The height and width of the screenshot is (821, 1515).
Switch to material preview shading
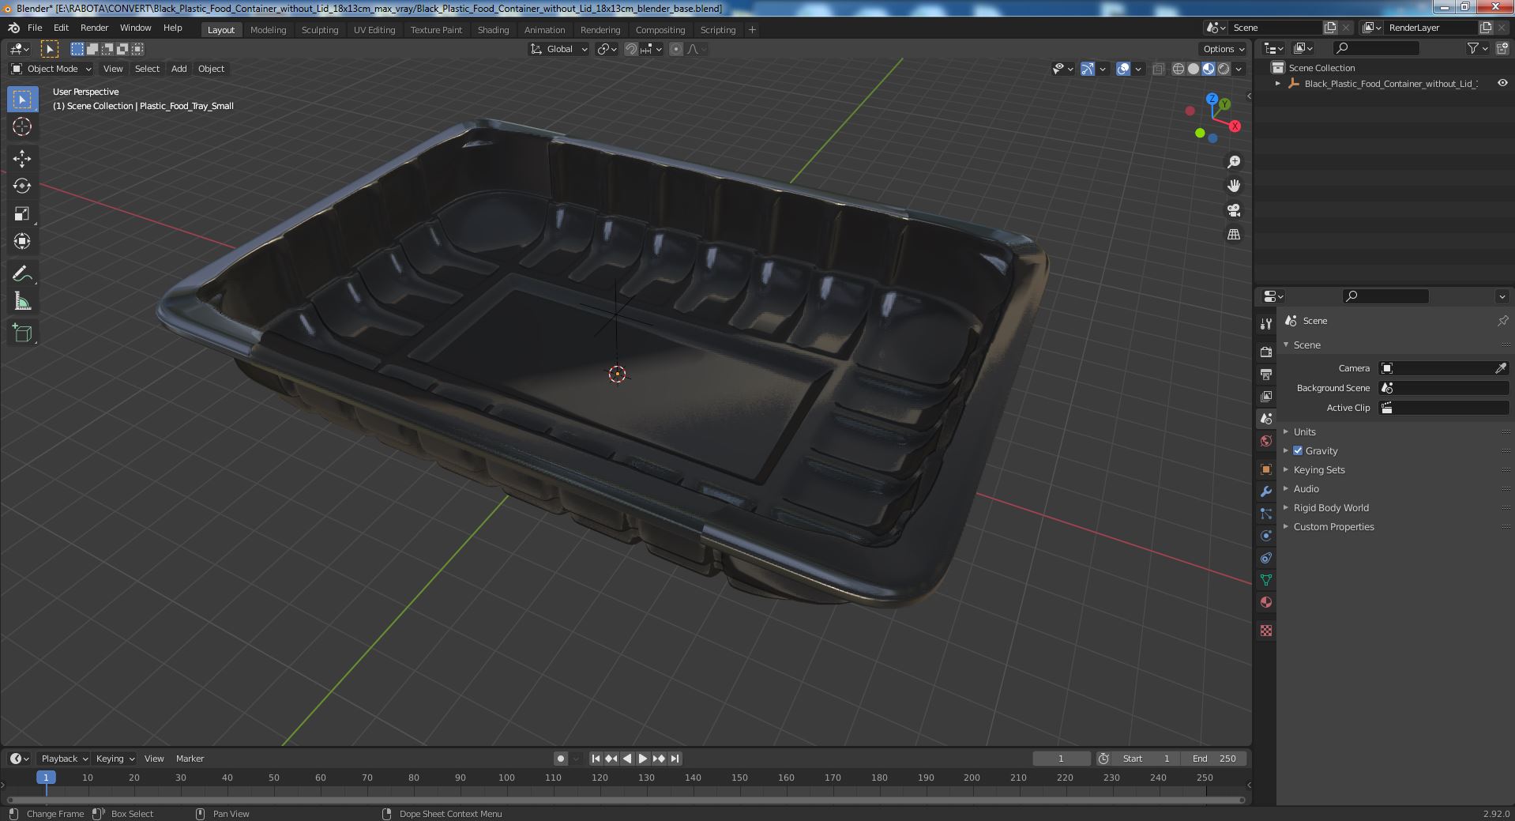point(1209,69)
